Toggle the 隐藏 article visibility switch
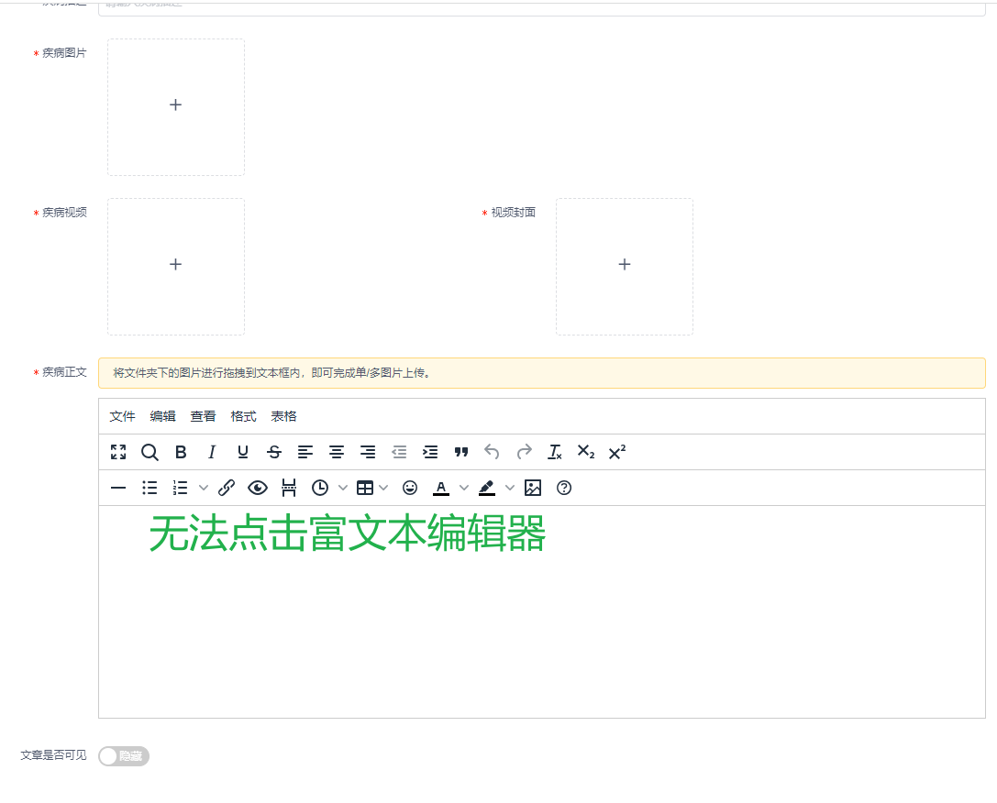Viewport: 997px width, 803px height. pyautogui.click(x=123, y=755)
